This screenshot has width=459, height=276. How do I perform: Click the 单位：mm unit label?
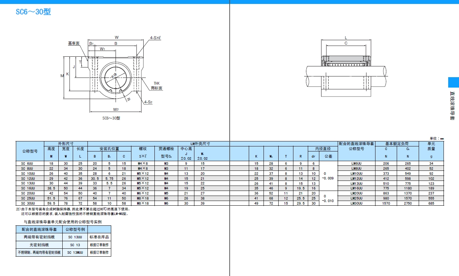coord(437,139)
